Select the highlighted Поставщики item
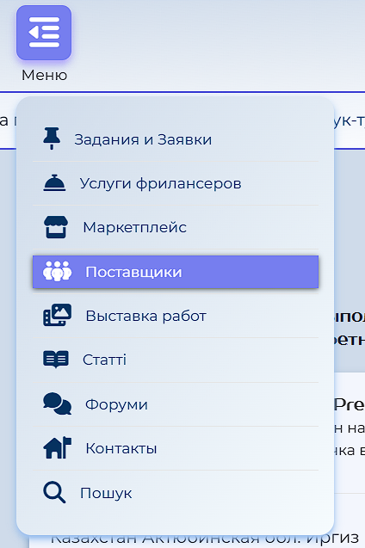Image resolution: width=365 pixels, height=548 pixels. (176, 272)
